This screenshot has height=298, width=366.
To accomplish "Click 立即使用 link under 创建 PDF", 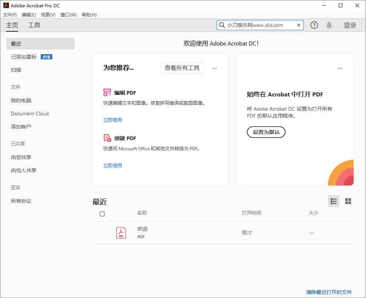I will (x=113, y=166).
